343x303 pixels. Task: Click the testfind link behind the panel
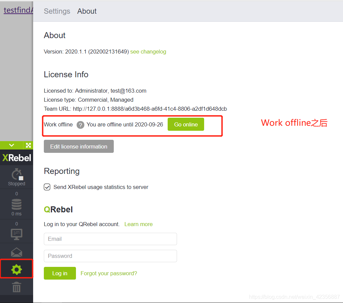click(x=18, y=10)
